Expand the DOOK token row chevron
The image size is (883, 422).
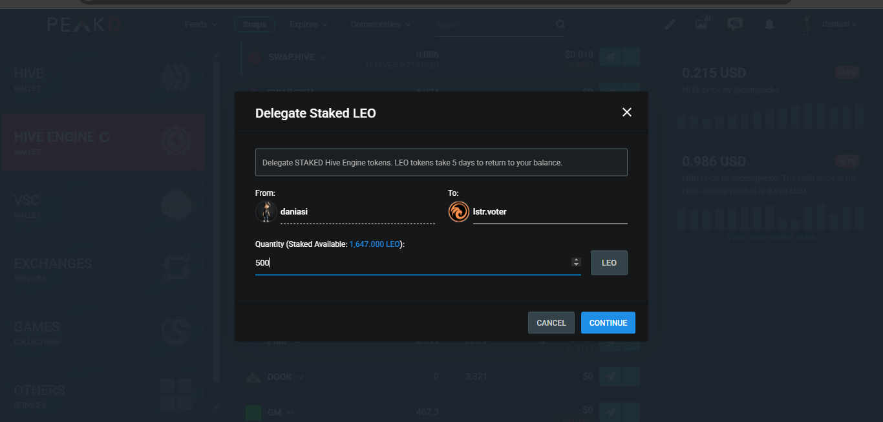point(301,377)
